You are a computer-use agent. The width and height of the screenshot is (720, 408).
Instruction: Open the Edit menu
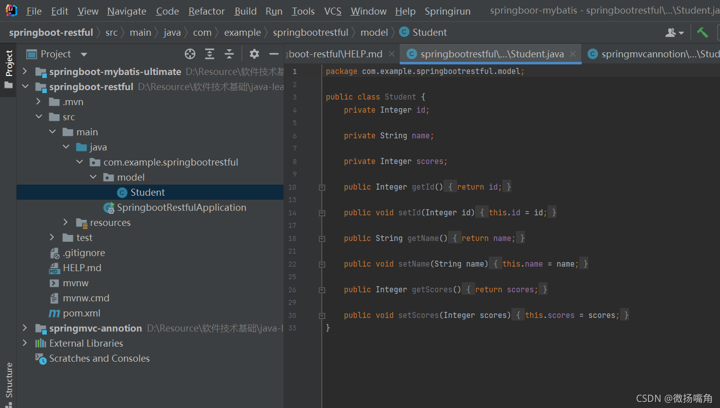[60, 11]
